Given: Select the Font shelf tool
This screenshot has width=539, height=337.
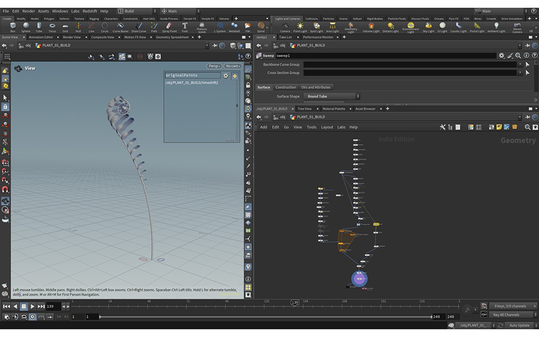Looking at the screenshot, I should coord(184,27).
